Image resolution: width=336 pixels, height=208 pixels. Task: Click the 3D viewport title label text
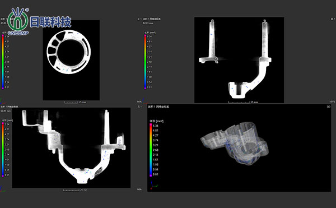pyautogui.click(x=158, y=107)
